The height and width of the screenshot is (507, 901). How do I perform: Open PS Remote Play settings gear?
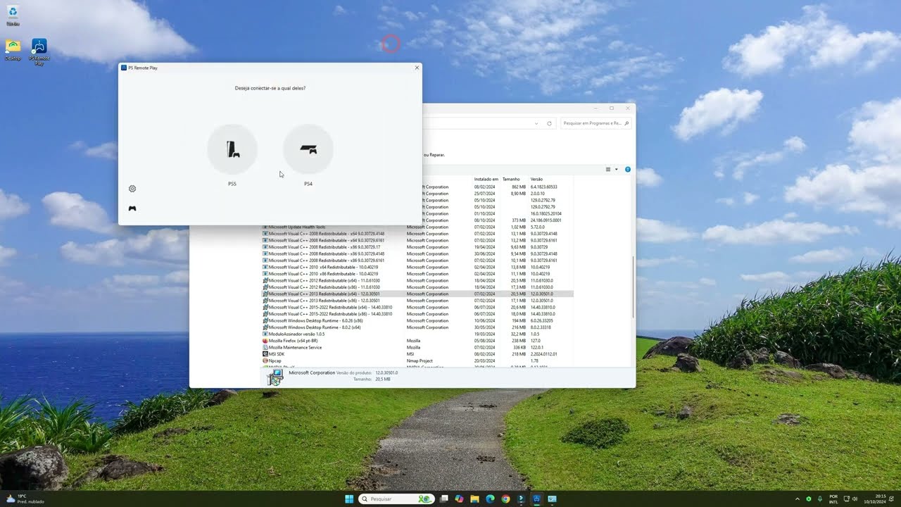[132, 189]
